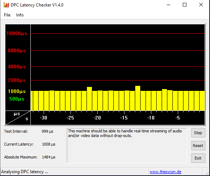Viewport: 210px width, 176px height.
Task: Click the 1000µs yellow axis label
Action: tap(17, 91)
